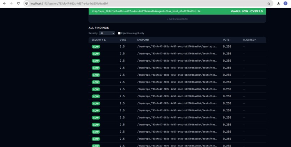Click the browser forward arrow

pyautogui.click(x=11, y=3)
